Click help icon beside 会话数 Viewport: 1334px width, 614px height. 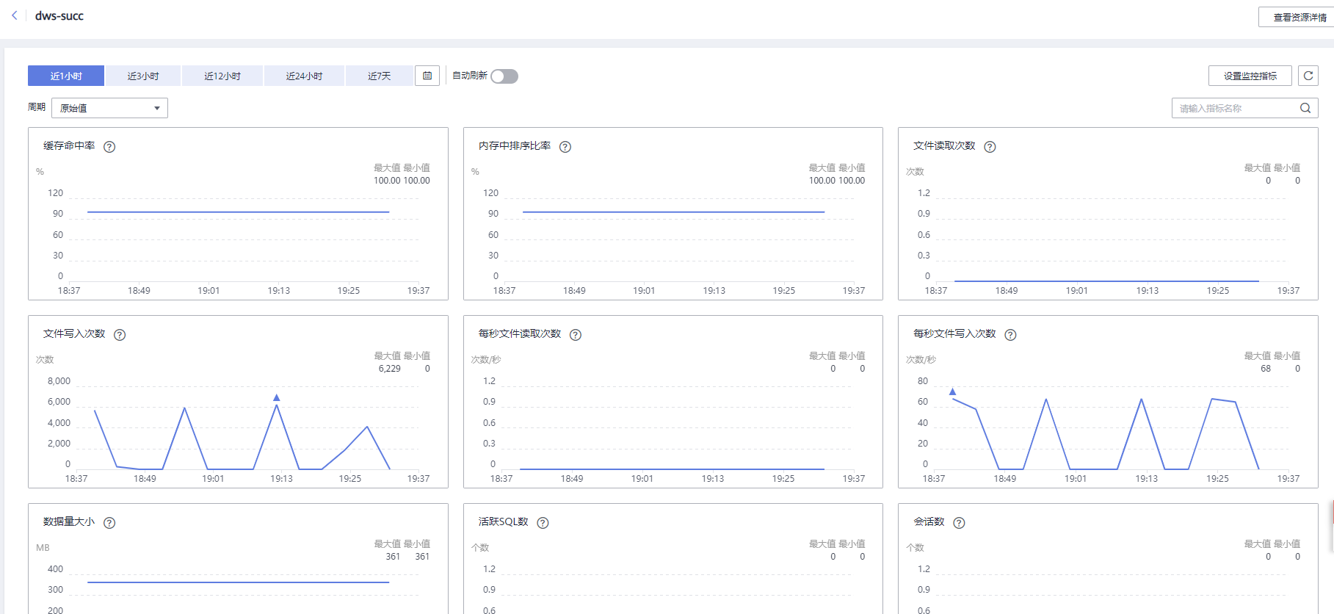click(x=959, y=523)
